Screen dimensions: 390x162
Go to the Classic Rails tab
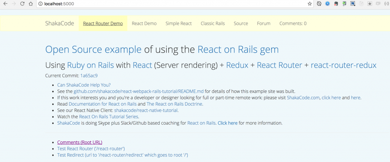(213, 23)
